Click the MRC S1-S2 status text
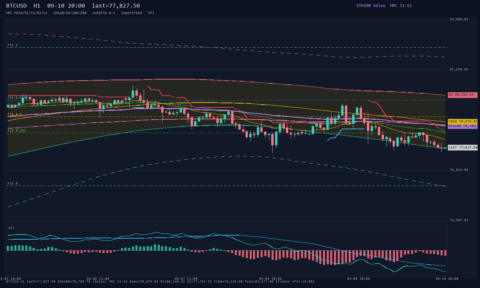This screenshot has width=480, height=288. 401,5
